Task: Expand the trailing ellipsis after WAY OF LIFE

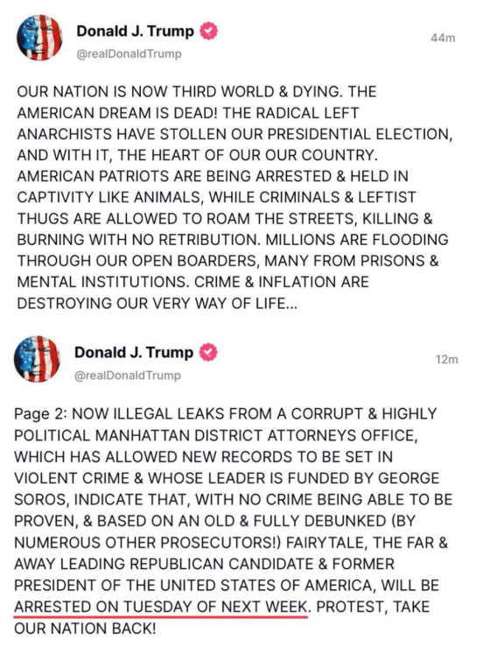Action: 292,304
